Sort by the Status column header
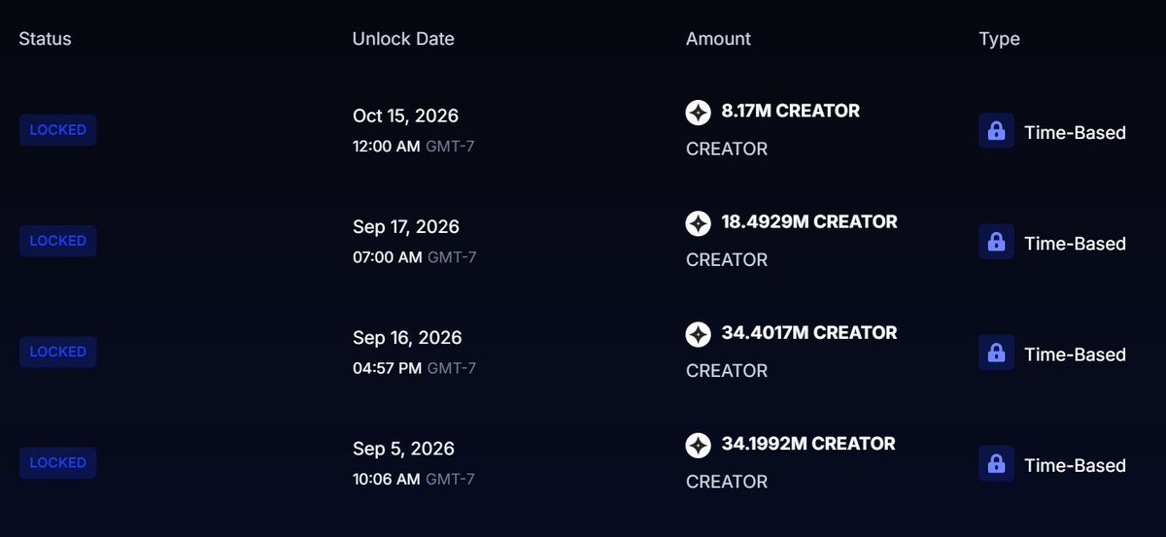The image size is (1166, 537). (x=45, y=39)
